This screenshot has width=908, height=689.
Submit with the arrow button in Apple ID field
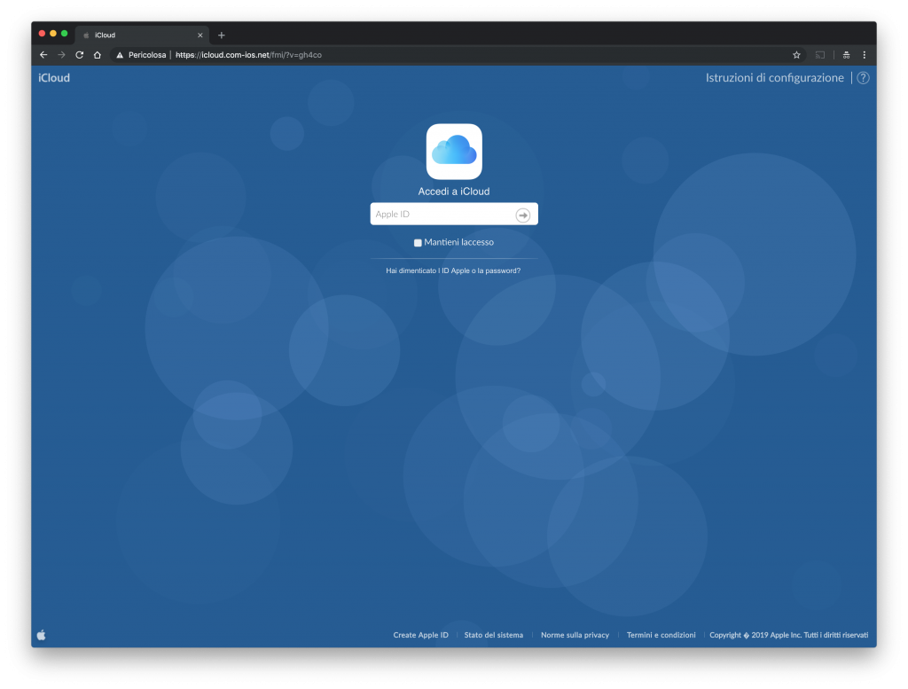click(x=523, y=215)
